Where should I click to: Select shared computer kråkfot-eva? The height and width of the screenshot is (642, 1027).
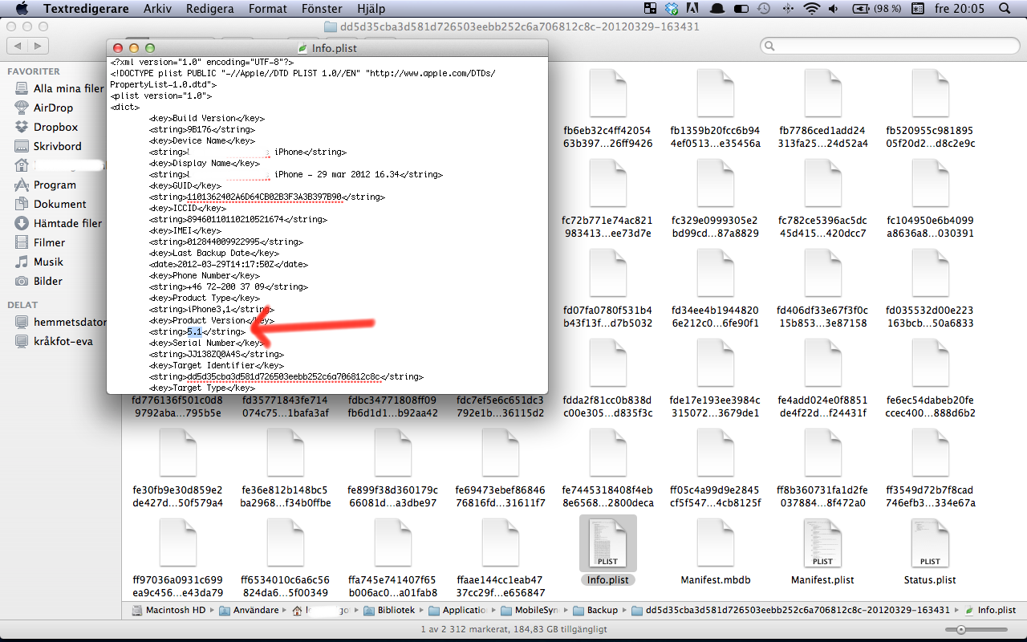[x=63, y=341]
